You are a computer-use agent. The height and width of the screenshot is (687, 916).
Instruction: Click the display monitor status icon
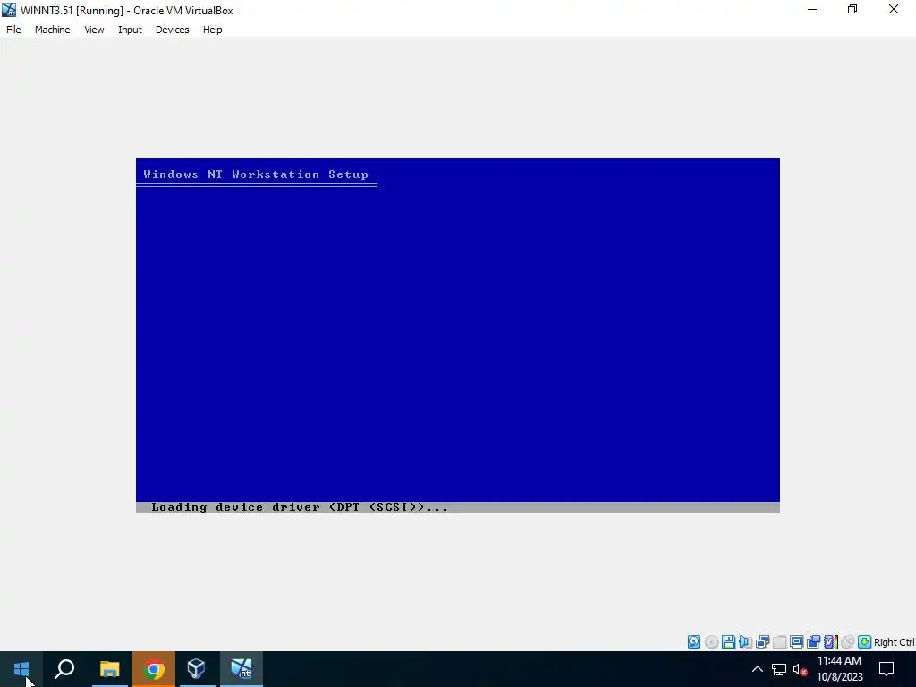[x=796, y=642]
